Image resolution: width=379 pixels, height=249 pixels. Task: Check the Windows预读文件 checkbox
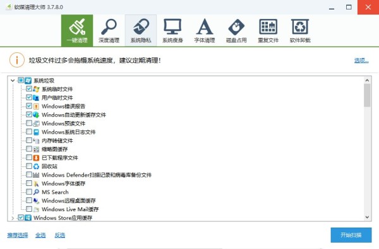click(x=29, y=123)
